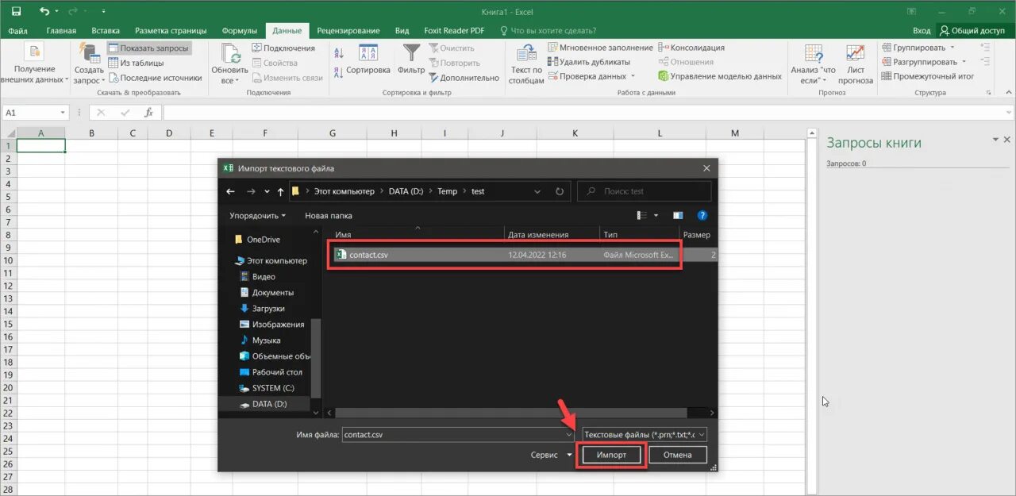Switch to the Рецензирование tab

pyautogui.click(x=348, y=31)
